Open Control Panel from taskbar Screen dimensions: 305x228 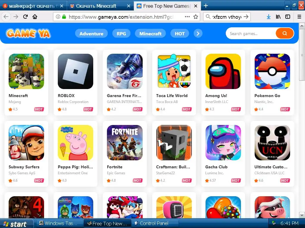coord(151,223)
